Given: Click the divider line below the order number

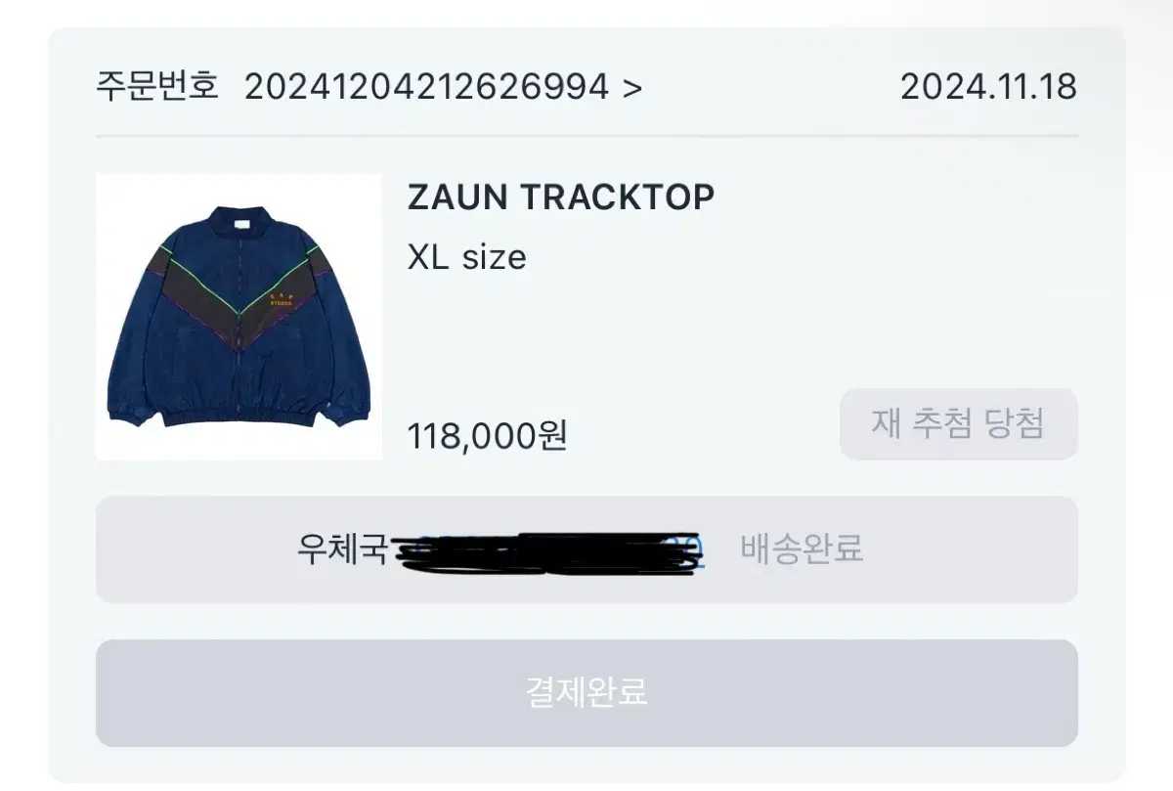Looking at the screenshot, I should (x=586, y=135).
